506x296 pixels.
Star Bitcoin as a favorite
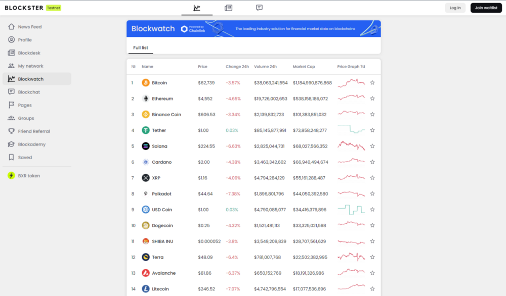372,83
